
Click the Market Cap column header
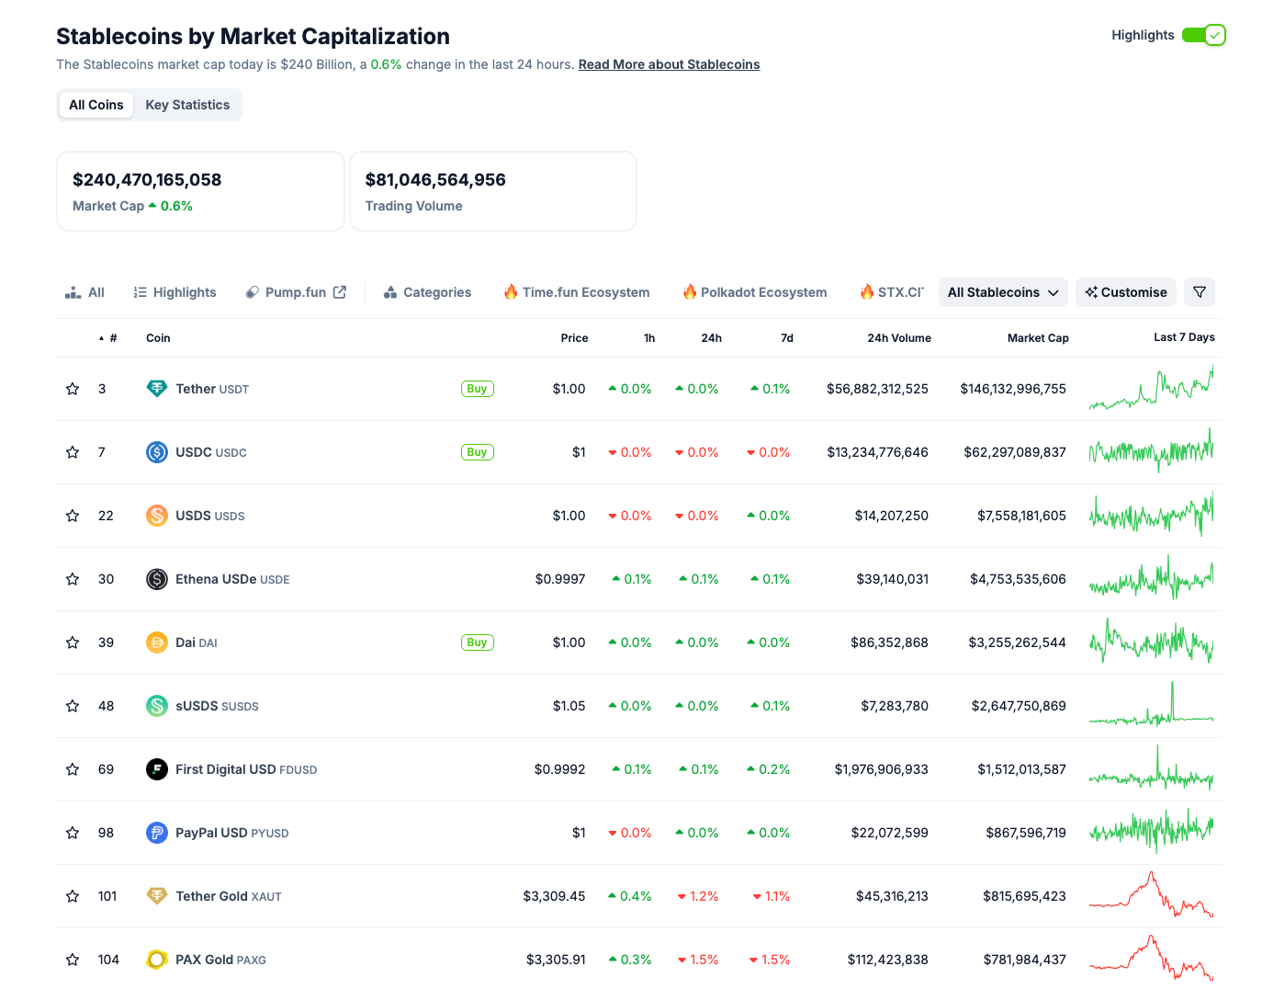[1038, 337]
